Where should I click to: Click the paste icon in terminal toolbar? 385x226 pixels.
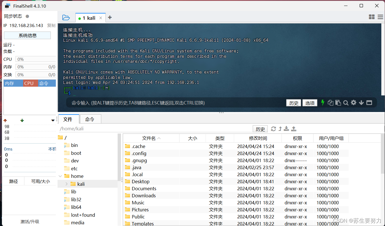pyautogui.click(x=338, y=103)
